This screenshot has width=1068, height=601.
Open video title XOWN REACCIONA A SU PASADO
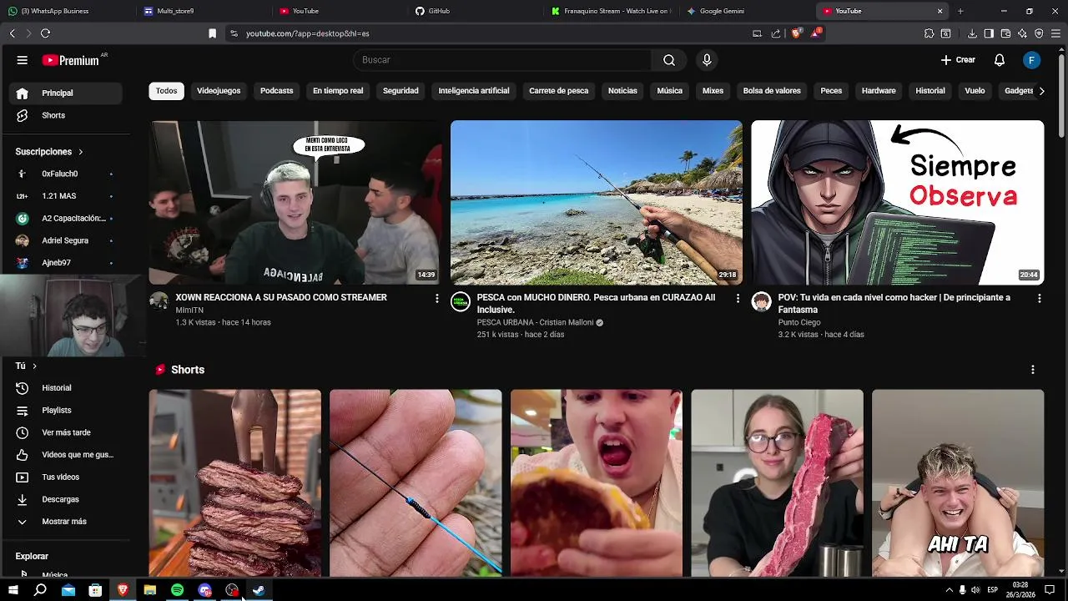(x=281, y=298)
